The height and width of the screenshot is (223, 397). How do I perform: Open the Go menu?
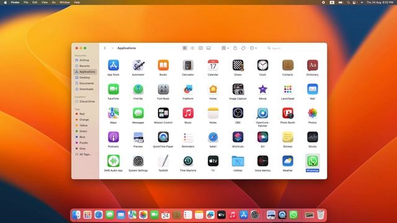(x=54, y=2)
